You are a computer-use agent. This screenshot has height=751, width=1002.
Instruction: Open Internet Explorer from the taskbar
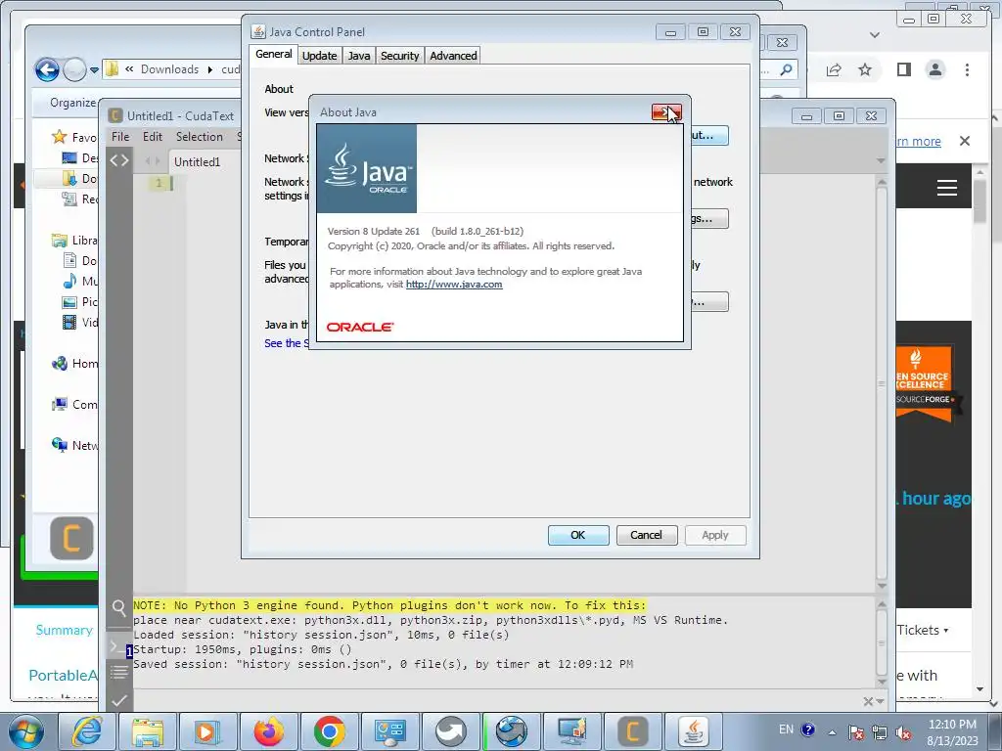click(87, 731)
